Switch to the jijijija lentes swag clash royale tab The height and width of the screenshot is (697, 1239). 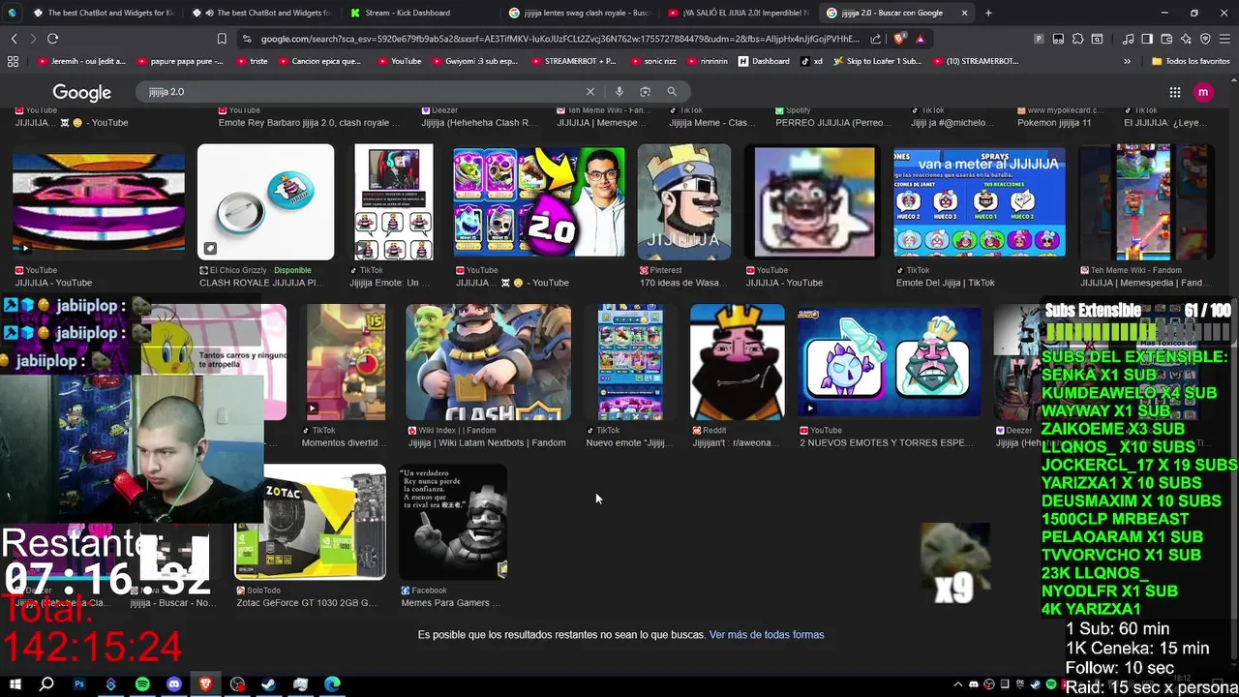pos(579,13)
